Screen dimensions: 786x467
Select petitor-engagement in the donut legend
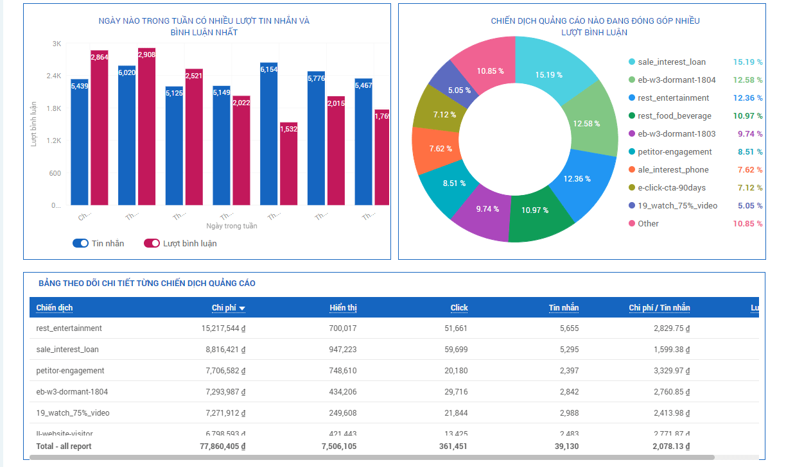point(675,152)
